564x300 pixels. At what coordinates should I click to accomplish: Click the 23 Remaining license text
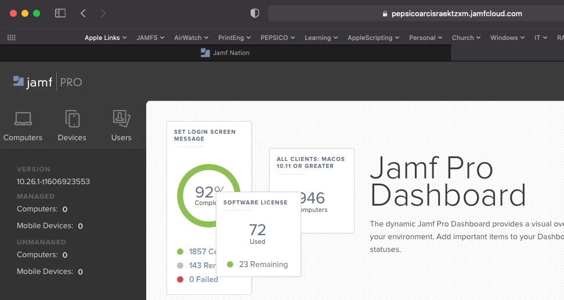tap(263, 265)
